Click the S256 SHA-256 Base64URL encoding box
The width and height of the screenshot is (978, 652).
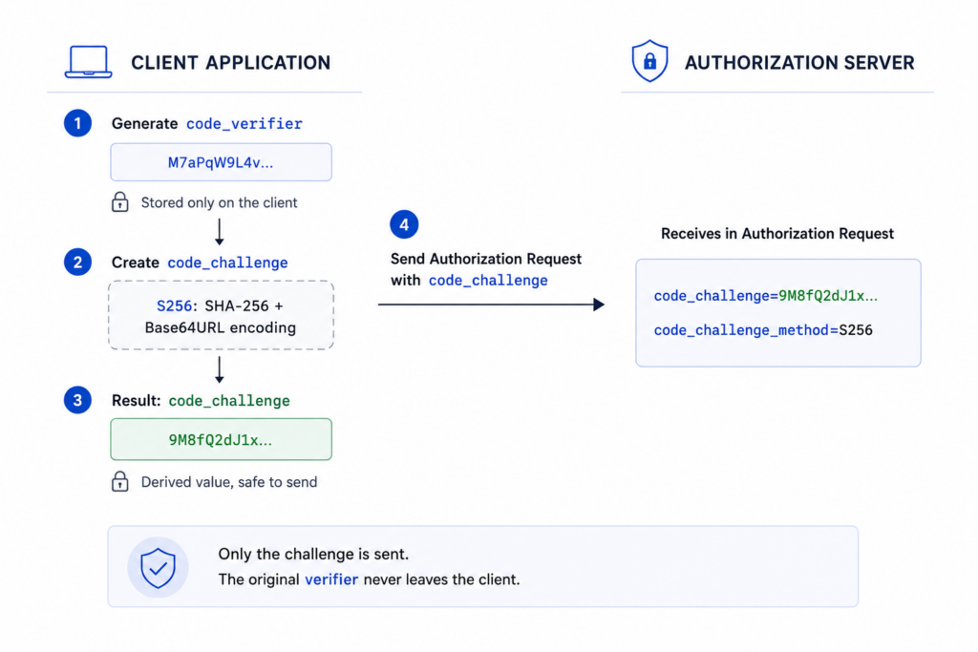click(221, 315)
